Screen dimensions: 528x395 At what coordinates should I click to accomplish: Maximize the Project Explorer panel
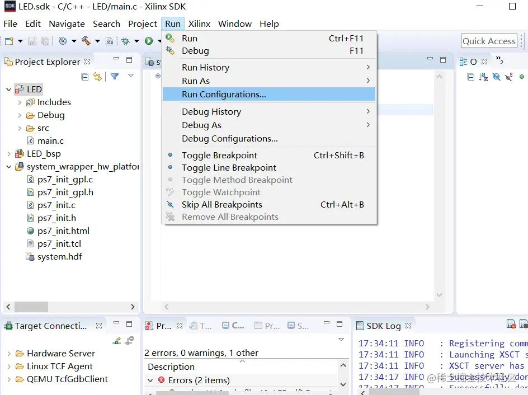[x=129, y=60]
